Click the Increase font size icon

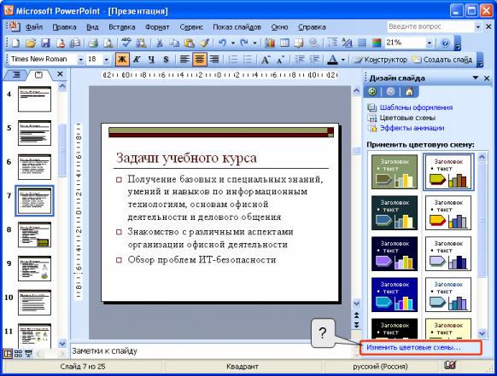point(266,60)
